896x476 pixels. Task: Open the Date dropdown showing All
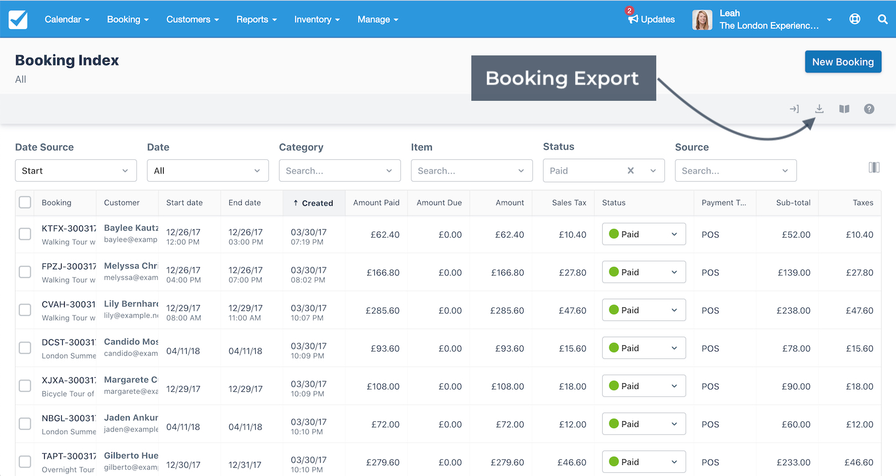tap(208, 170)
